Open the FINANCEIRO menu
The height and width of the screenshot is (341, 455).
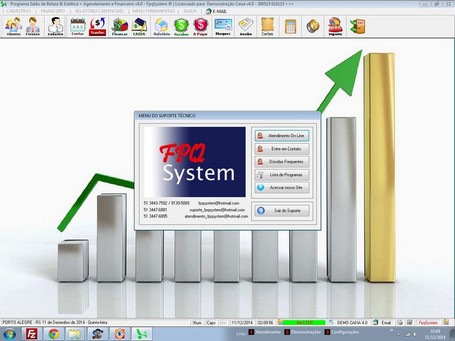[x=53, y=11]
